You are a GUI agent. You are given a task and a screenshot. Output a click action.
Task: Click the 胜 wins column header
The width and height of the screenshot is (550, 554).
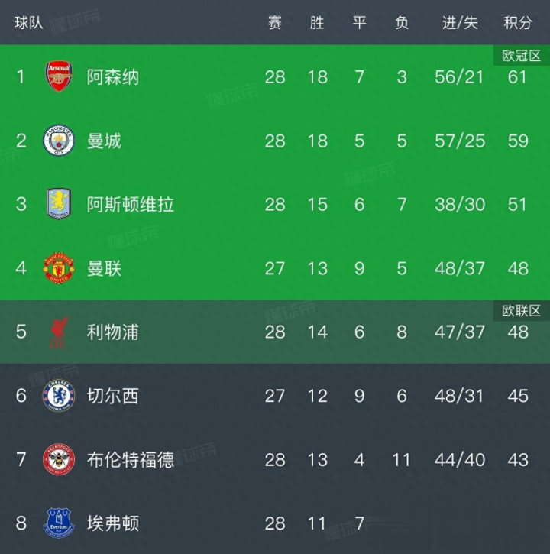point(317,23)
